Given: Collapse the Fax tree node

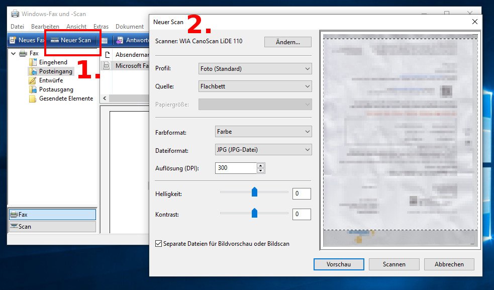Looking at the screenshot, I should coord(13,53).
